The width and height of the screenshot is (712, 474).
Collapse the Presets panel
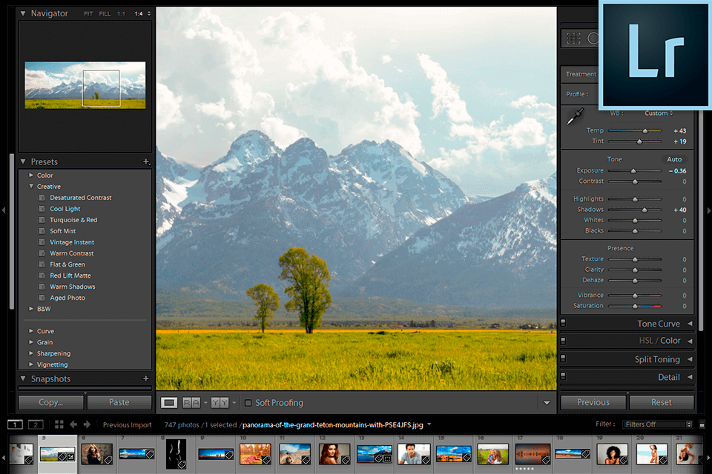(x=23, y=161)
